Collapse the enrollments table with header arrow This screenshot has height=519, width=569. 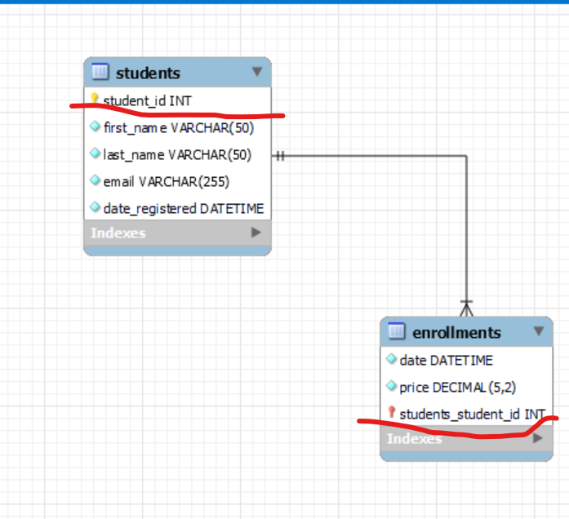tap(539, 330)
